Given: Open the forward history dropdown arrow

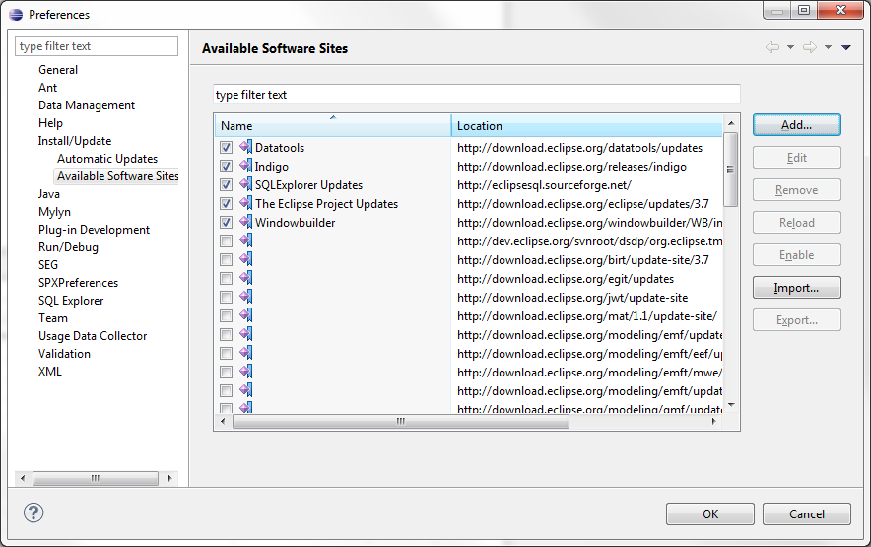Looking at the screenshot, I should pos(828,48).
